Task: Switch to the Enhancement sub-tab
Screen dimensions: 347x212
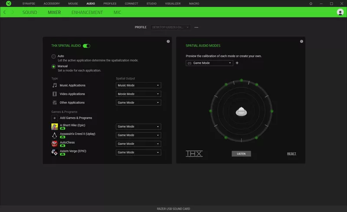Action: 87,13
